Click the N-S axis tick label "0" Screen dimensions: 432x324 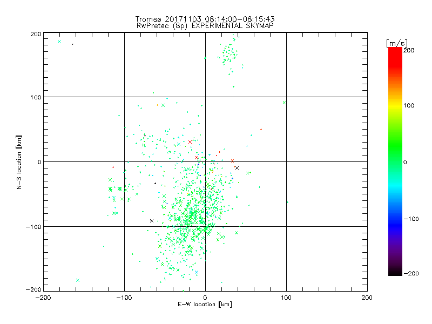point(39,163)
